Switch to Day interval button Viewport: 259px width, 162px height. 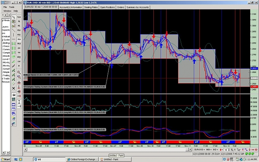pyautogui.click(x=19, y=57)
